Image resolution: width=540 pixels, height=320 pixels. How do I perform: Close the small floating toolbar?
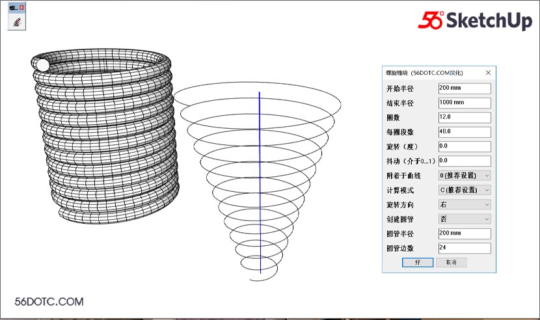point(22,7)
